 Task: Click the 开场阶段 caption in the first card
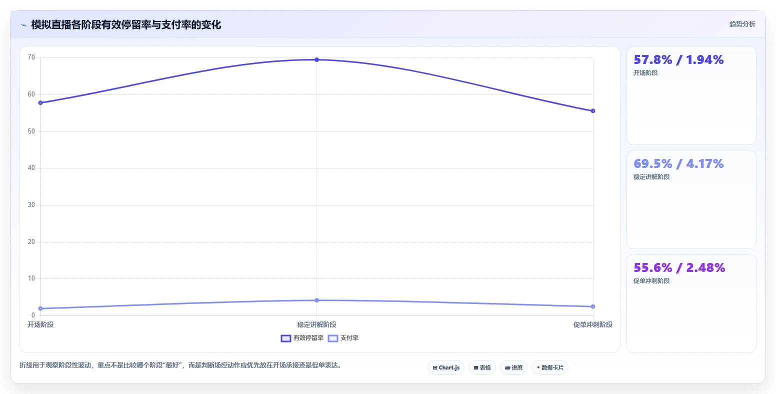click(x=645, y=73)
